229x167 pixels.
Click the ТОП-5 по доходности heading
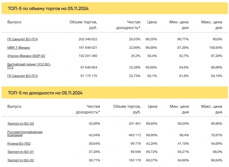point(45,93)
